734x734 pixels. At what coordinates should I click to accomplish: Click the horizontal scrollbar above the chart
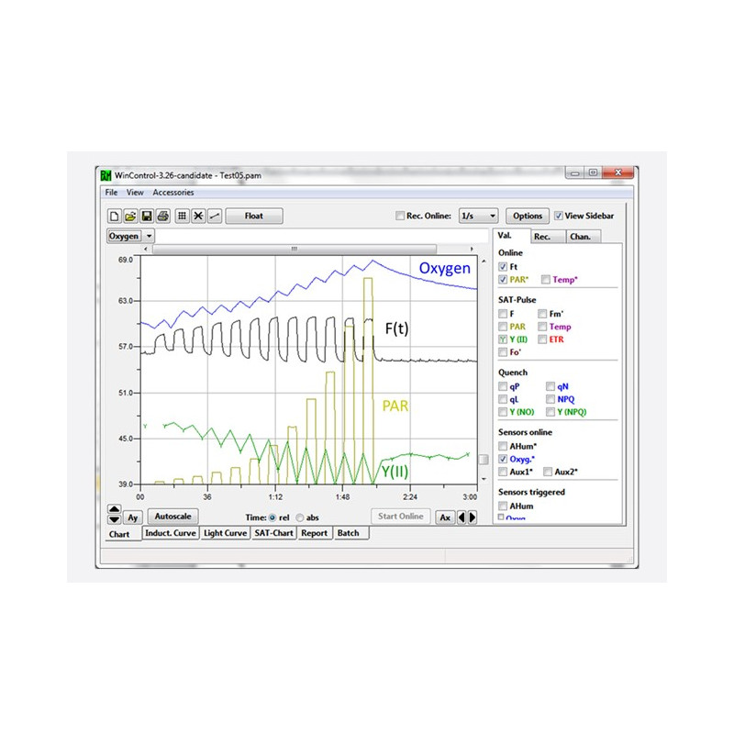tap(294, 248)
